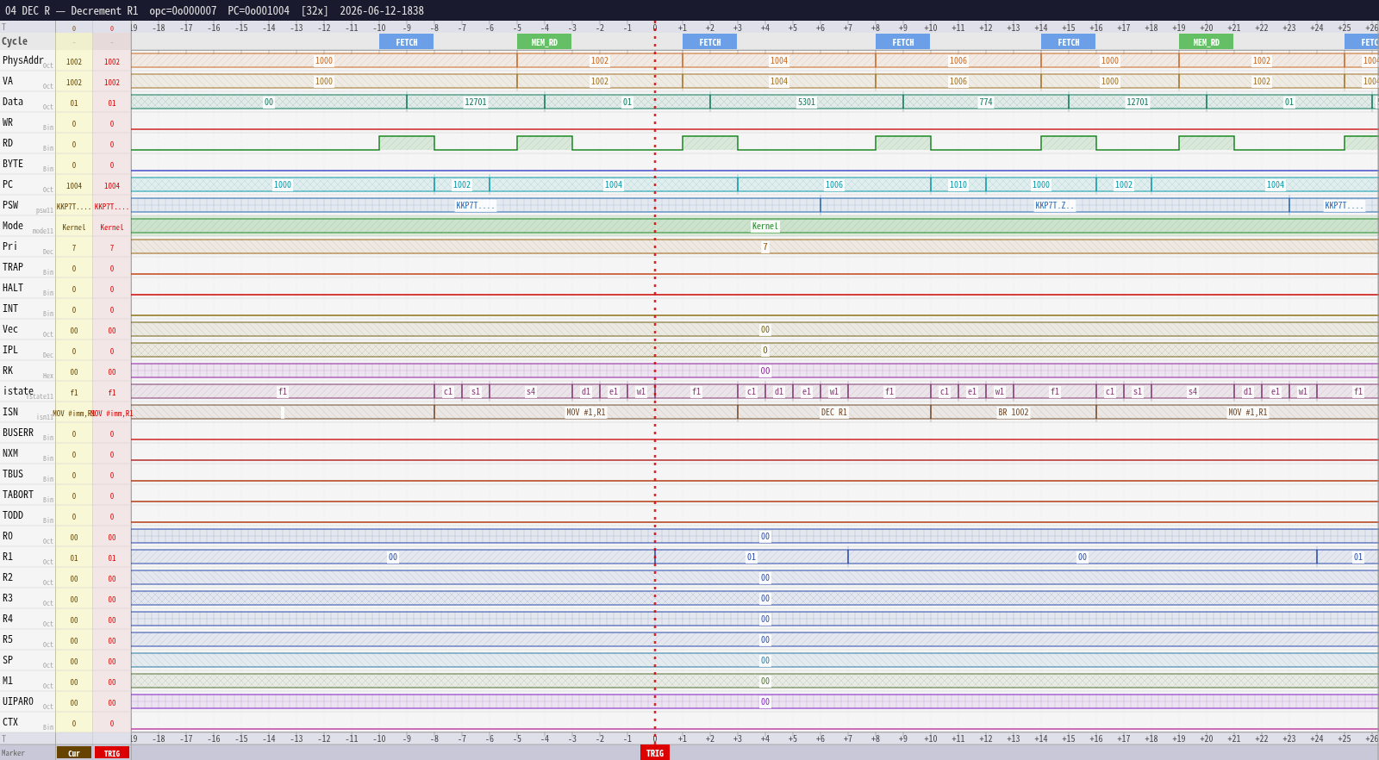Select the IPL signal label

tap(10, 350)
